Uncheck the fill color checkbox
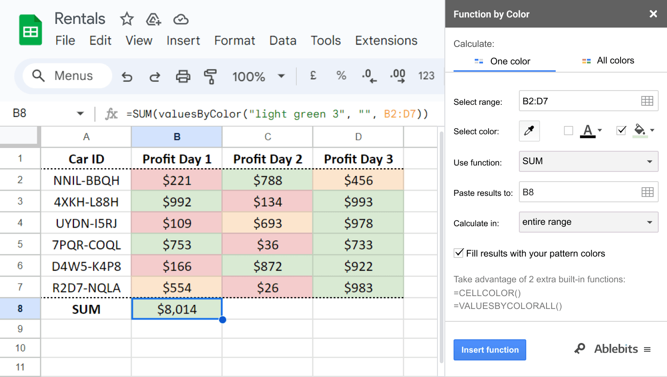667x377 pixels. (621, 131)
